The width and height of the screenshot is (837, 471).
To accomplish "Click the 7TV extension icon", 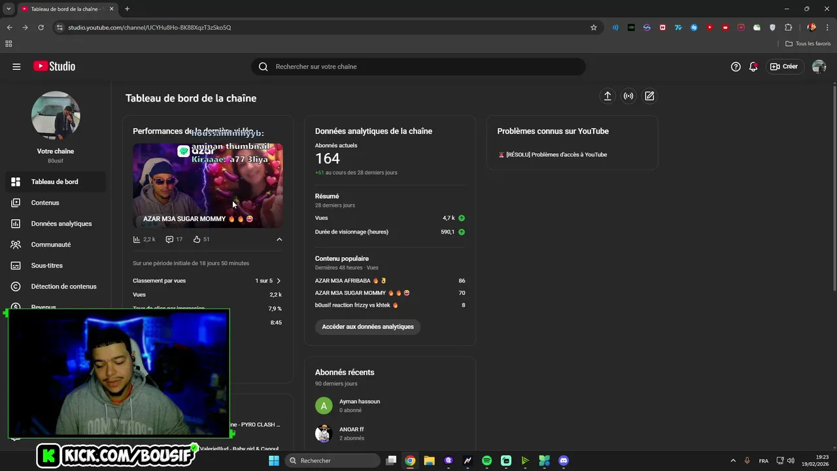I will coord(678,27).
